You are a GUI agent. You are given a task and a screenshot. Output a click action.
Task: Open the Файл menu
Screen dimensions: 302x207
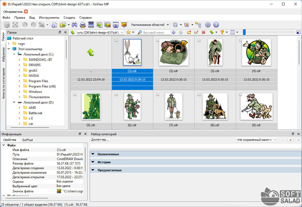[6, 18]
